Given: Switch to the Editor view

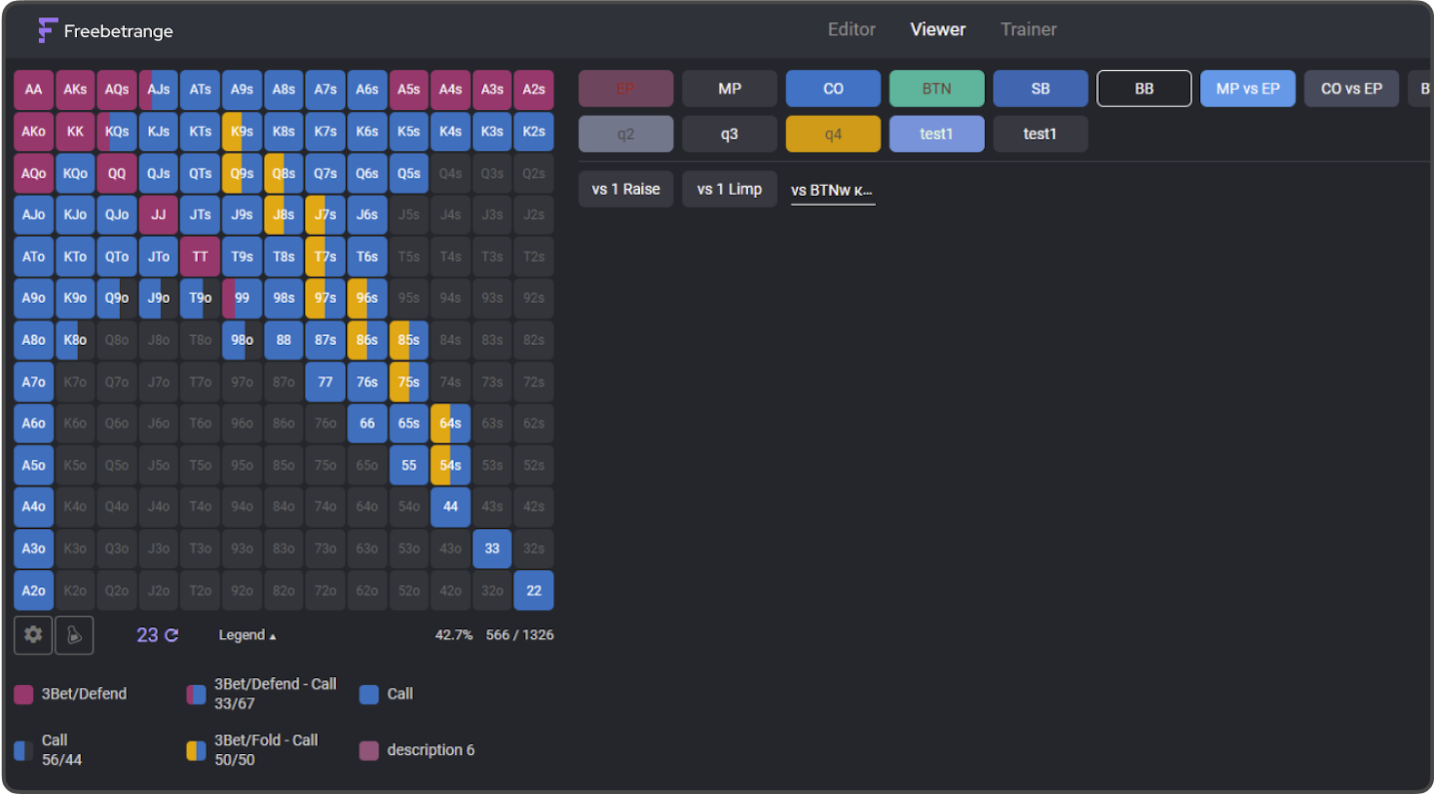Looking at the screenshot, I should [851, 29].
